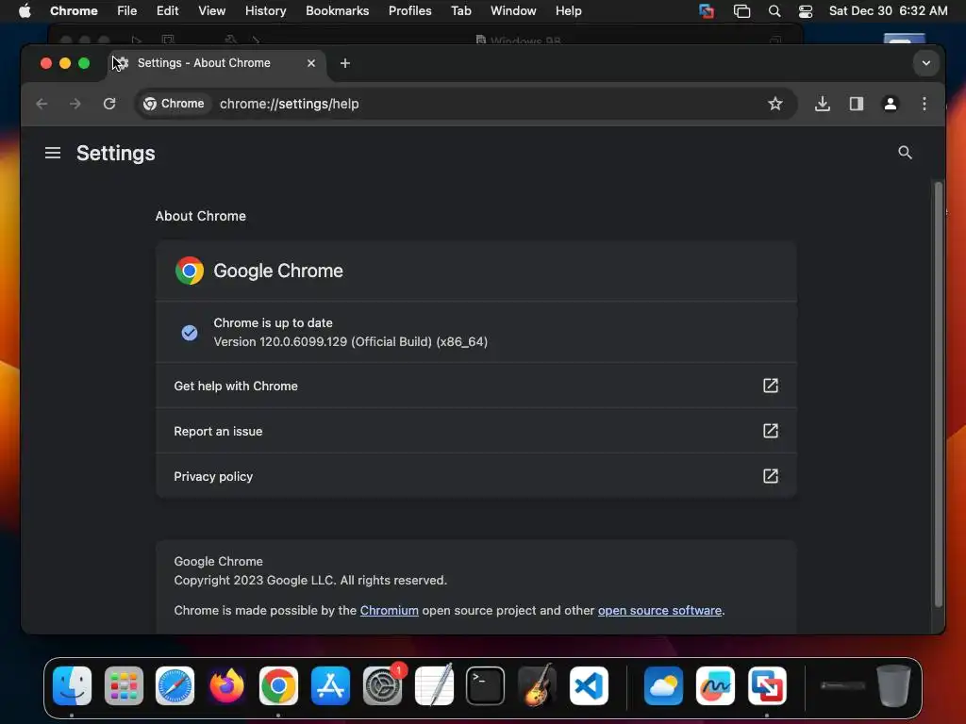Screen dimensions: 966x724
Task: Open Launchpad from the Dock
Action: (124, 685)
